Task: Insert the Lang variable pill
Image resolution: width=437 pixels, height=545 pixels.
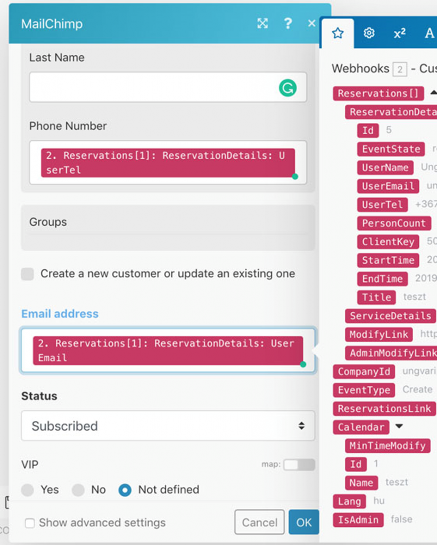Action: pos(349,501)
